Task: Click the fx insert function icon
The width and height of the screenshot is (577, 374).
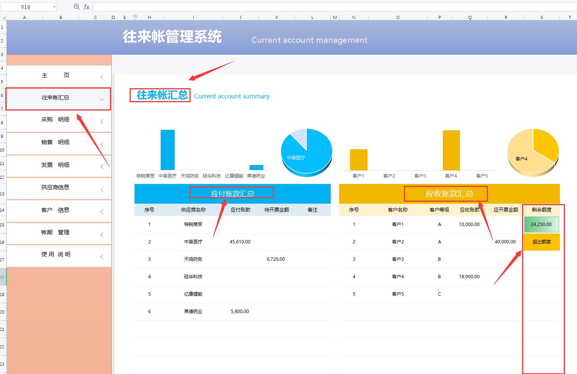Action: pyautogui.click(x=86, y=6)
